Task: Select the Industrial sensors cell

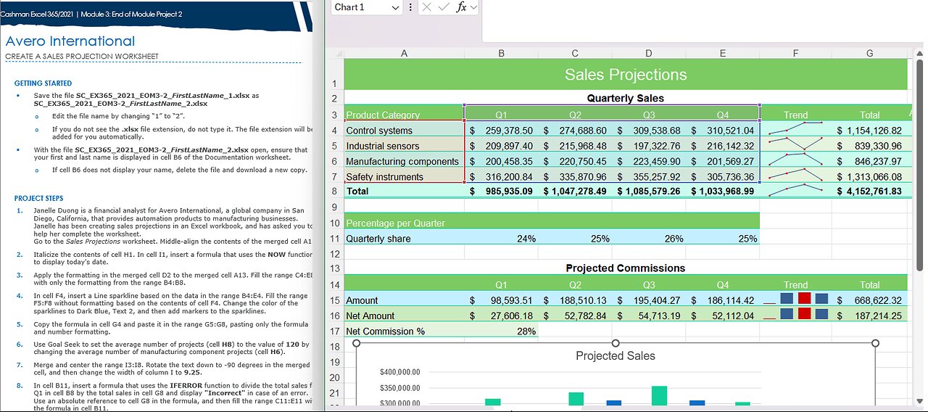Action: click(x=404, y=146)
